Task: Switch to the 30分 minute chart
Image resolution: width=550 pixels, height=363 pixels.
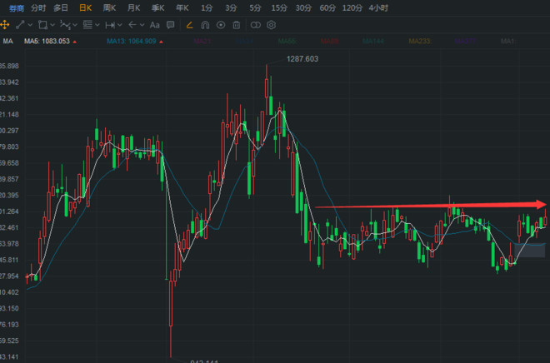Action: tap(303, 8)
